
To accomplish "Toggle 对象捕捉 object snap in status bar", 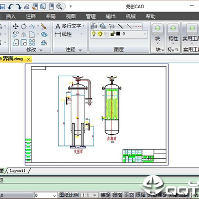I will point(157,195).
